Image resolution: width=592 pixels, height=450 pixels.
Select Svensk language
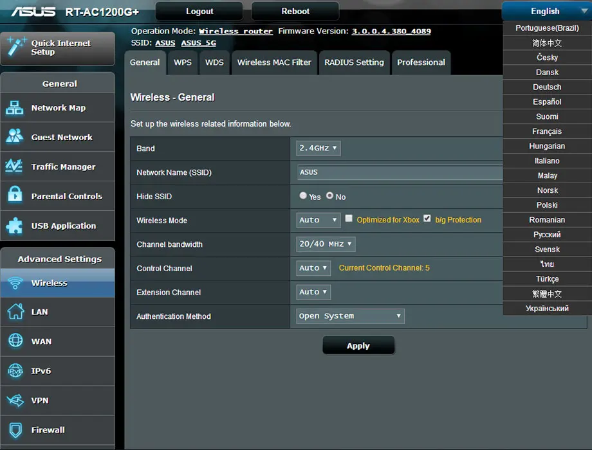547,249
